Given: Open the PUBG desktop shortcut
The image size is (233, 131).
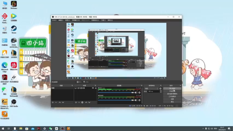Looking at the screenshot, I should (14, 43).
